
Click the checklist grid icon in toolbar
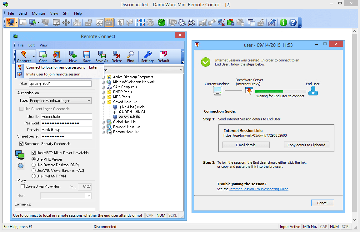tap(141, 22)
